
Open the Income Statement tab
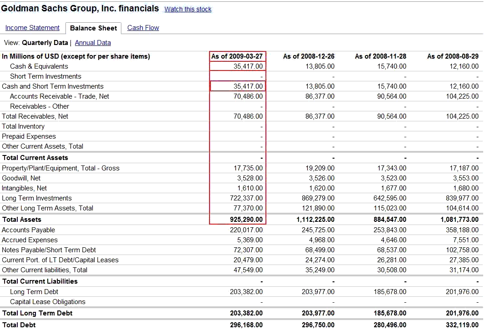32,28
